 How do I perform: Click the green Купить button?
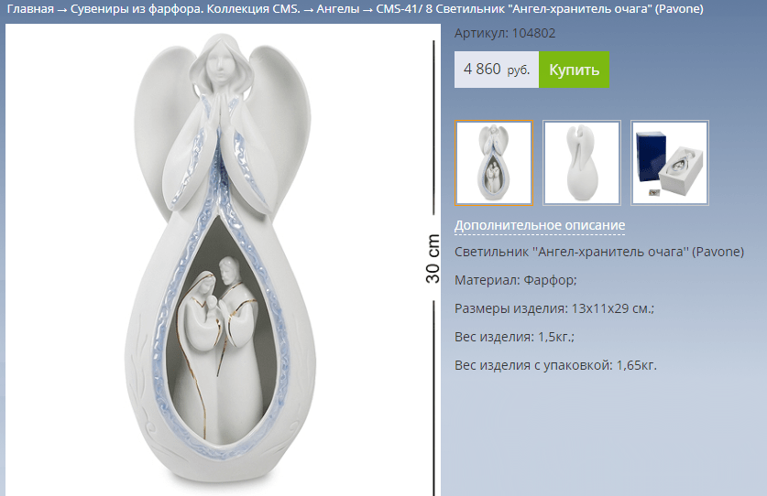coord(574,70)
